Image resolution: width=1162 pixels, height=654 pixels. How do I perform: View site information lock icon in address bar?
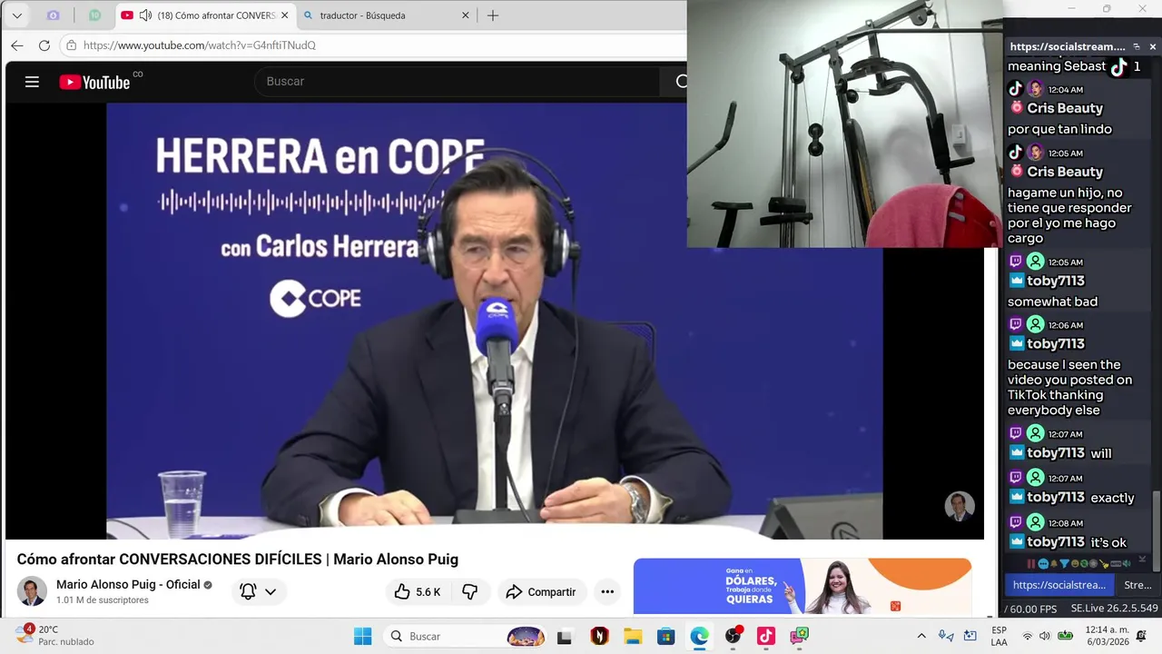(x=72, y=45)
